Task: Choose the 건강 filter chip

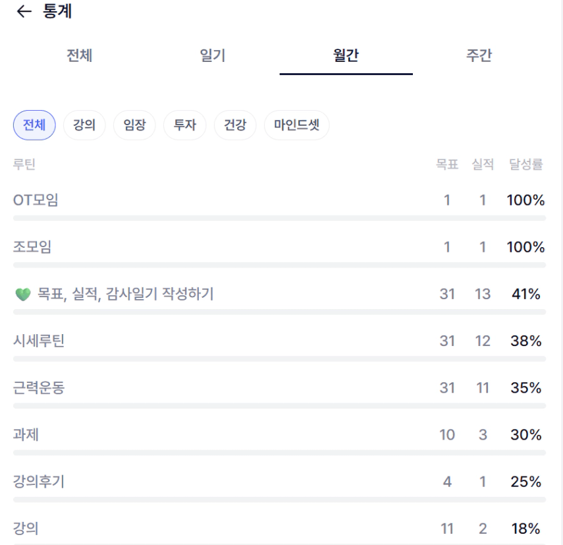Action: coord(235,125)
